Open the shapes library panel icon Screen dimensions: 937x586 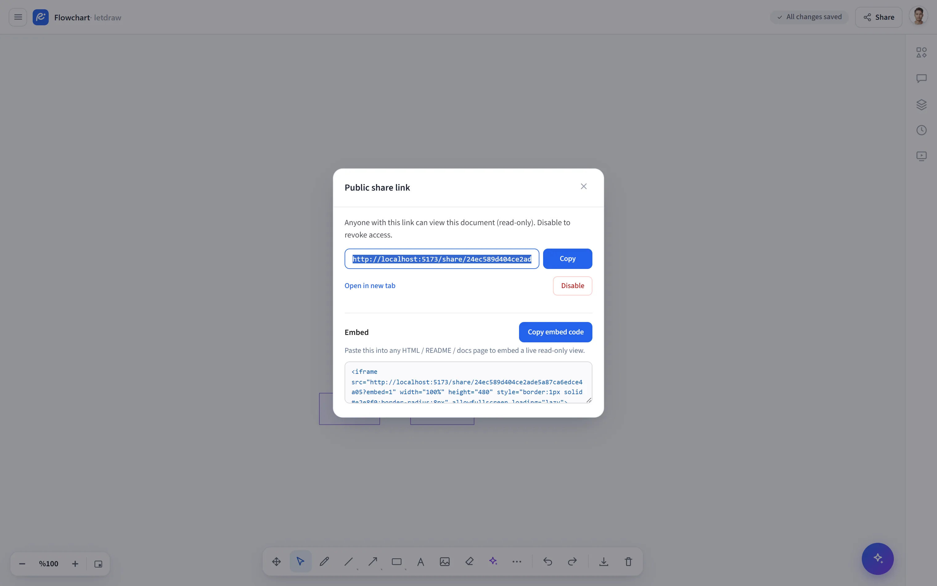tap(921, 52)
